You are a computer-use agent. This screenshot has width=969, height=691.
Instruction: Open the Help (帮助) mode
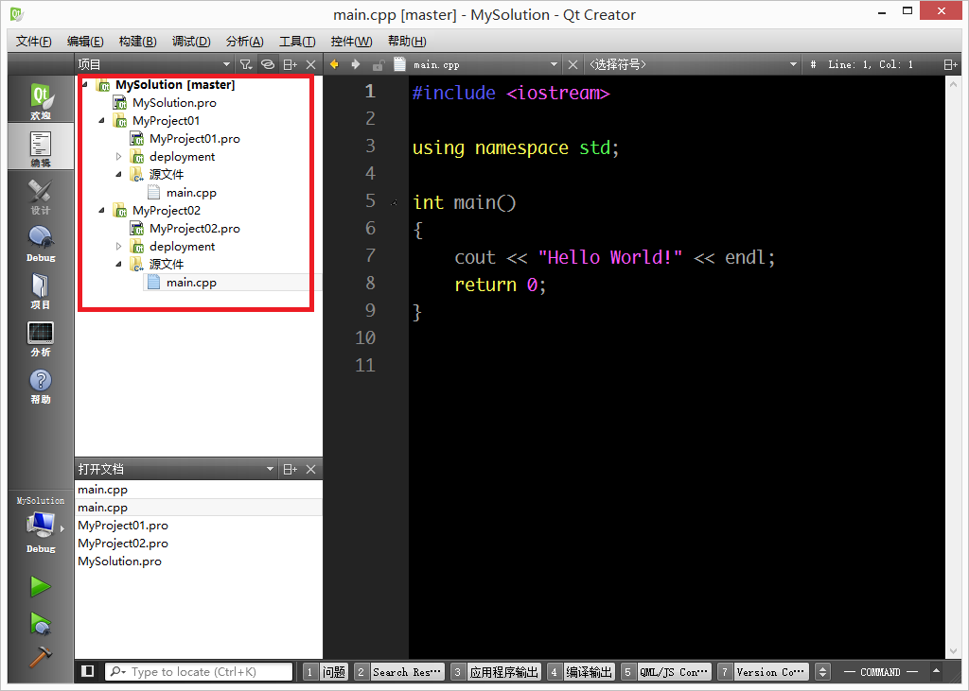tap(41, 386)
